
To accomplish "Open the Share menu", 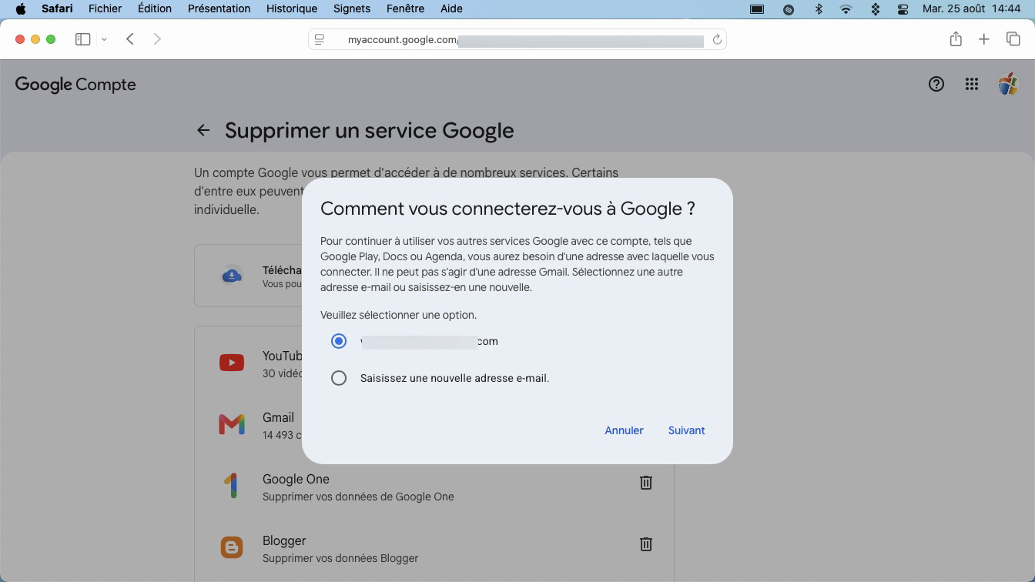I will coord(956,39).
